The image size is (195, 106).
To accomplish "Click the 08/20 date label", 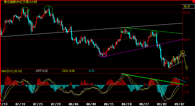I will click(x=127, y=104).
